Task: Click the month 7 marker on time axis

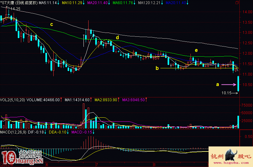Action: [x=97, y=165]
